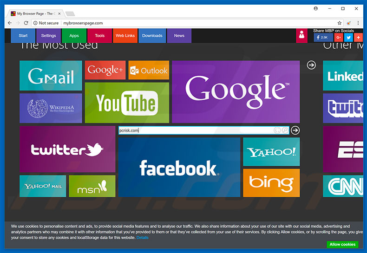The image size is (367, 253).
Task: Open the Apps menu tab
Action: [74, 36]
